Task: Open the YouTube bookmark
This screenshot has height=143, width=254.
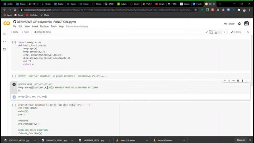Action: [x=32, y=15]
